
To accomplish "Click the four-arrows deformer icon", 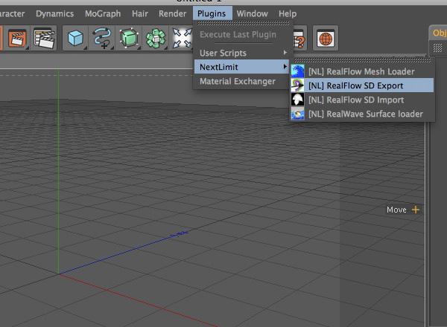I will click(182, 38).
